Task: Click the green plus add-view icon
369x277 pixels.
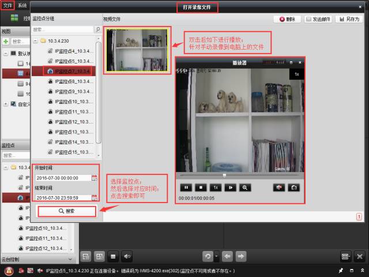Action: pos(5,42)
